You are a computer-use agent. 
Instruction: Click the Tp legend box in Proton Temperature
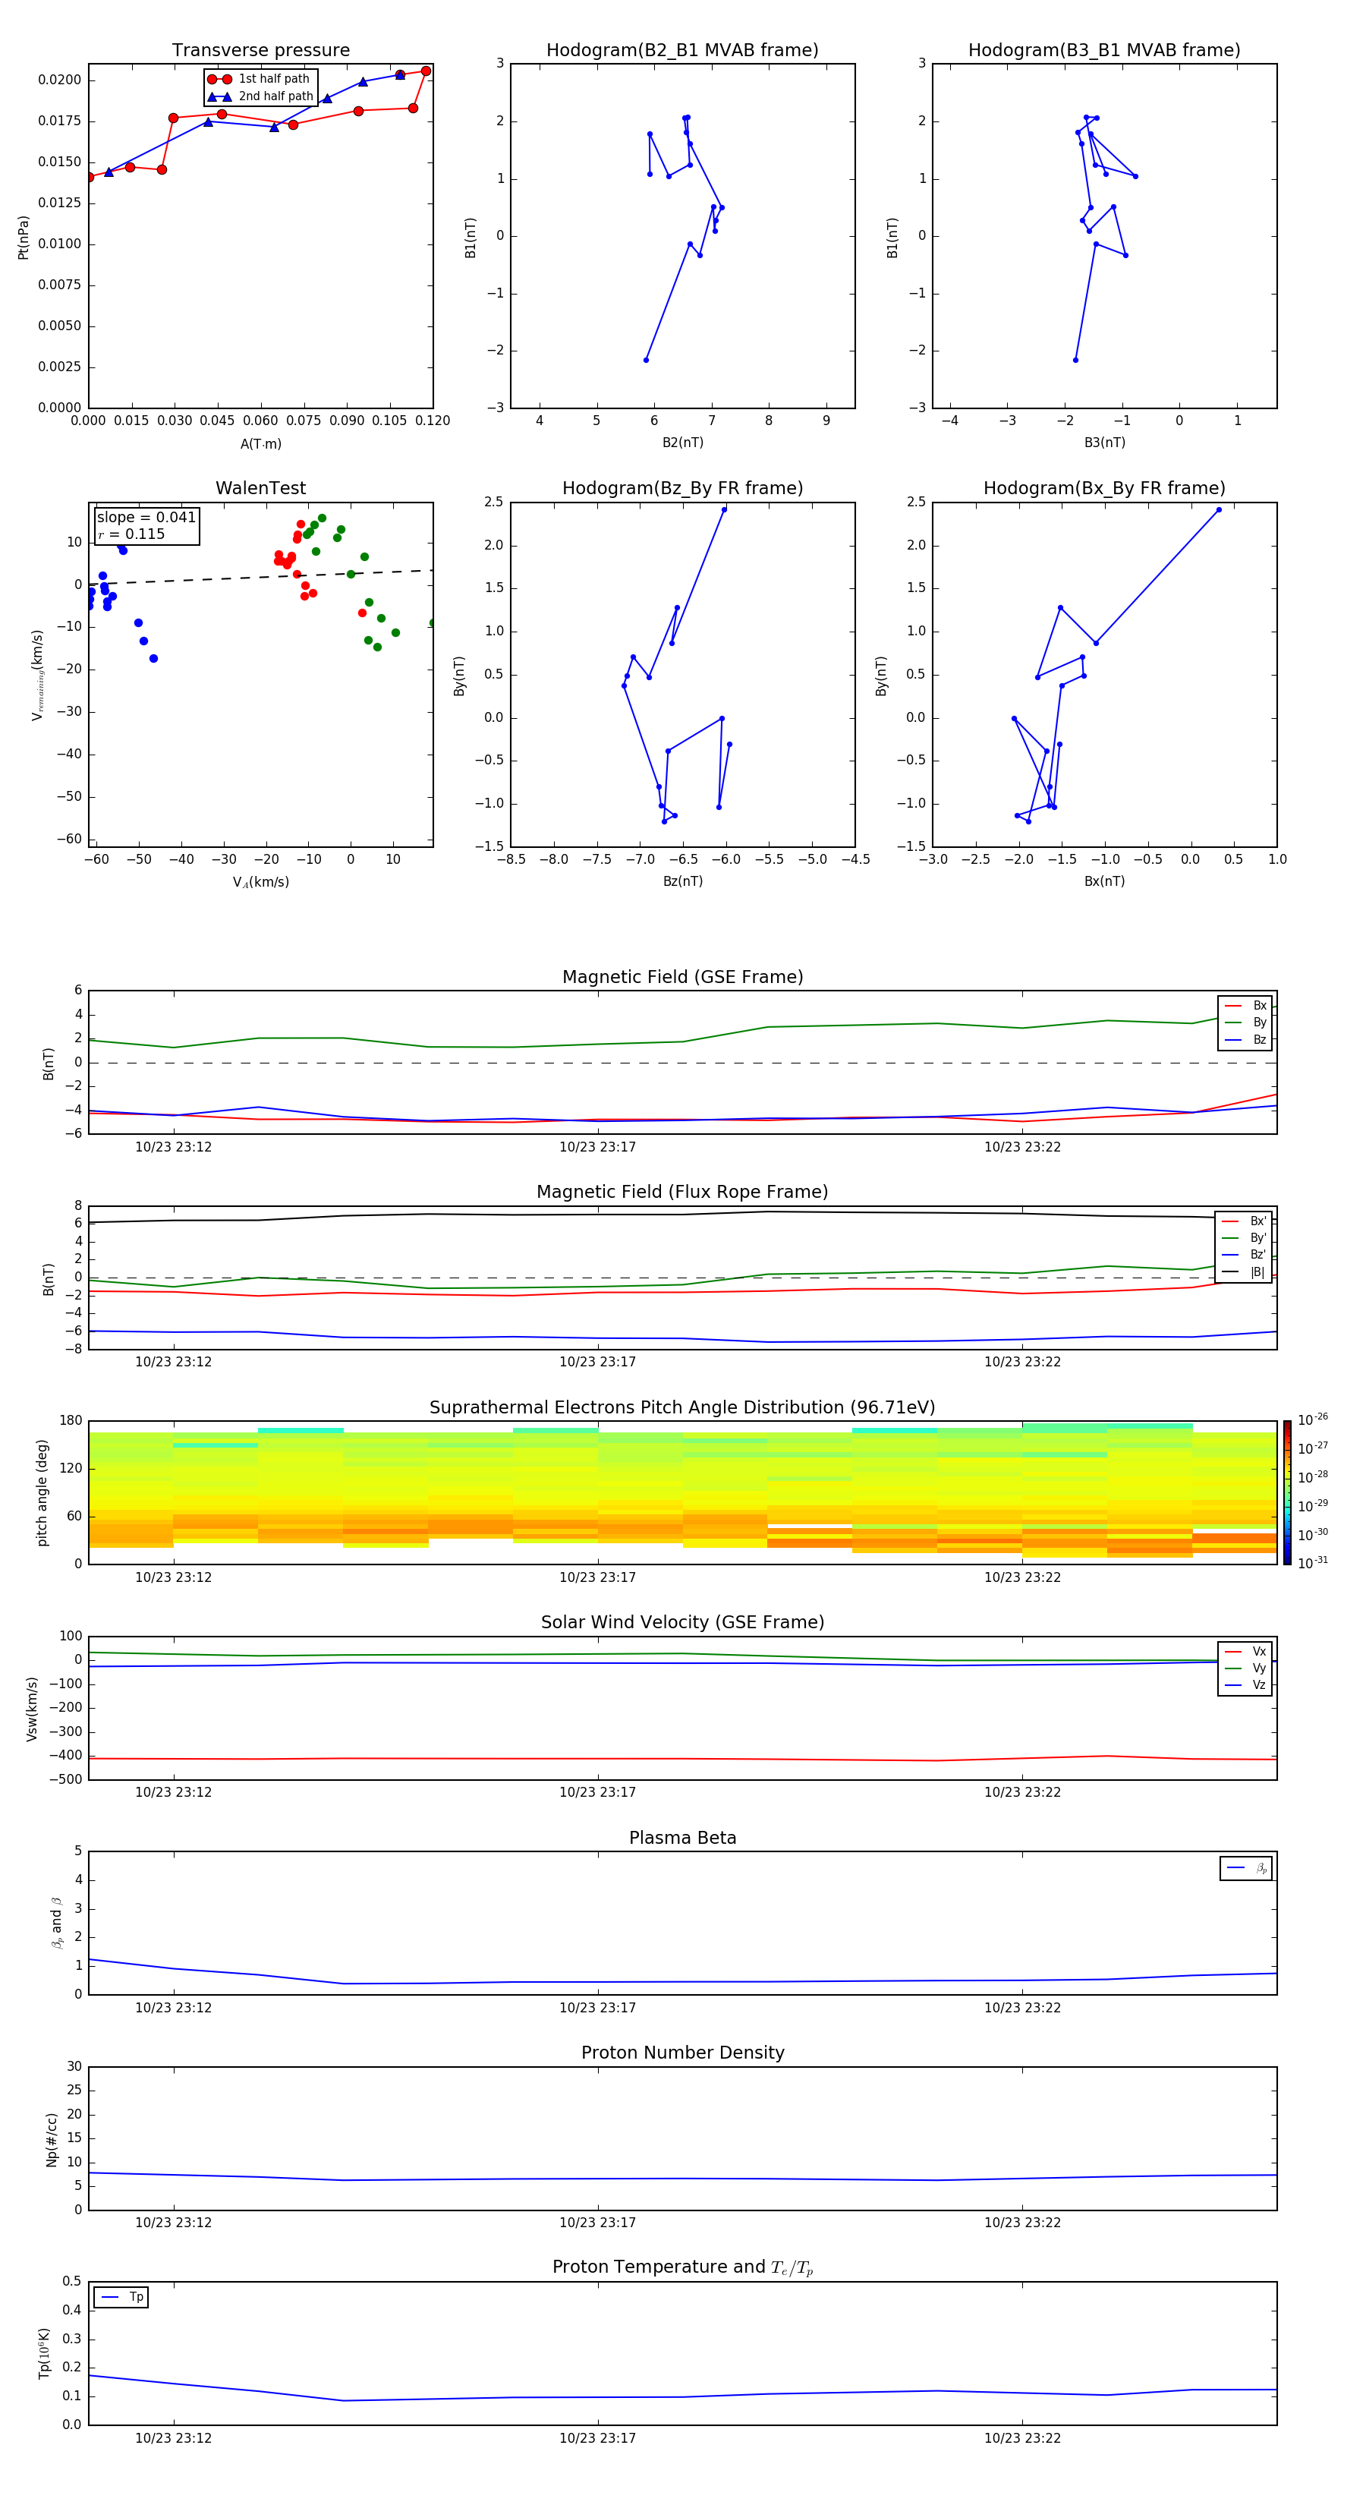coord(121,2297)
